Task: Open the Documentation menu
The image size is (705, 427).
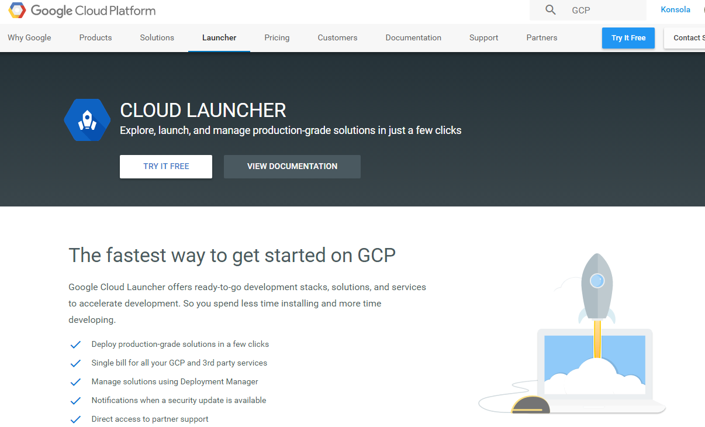Action: click(x=413, y=37)
